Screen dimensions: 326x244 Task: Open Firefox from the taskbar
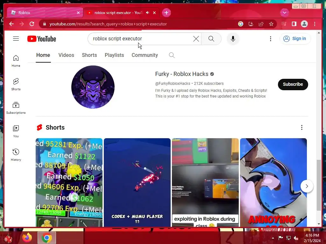tap(27, 238)
